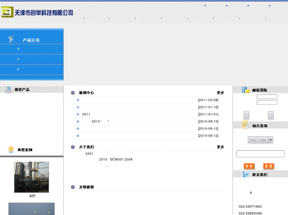The width and height of the screenshot is (288, 215).
Task: Click the orange 重置 button
Action: click(x=269, y=166)
